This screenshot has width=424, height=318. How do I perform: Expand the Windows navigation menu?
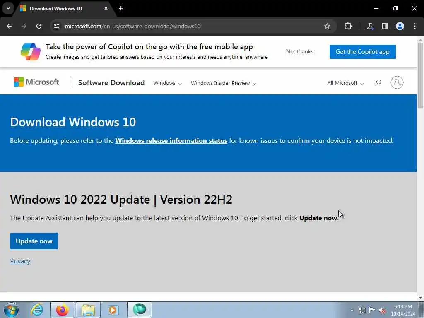(x=167, y=83)
